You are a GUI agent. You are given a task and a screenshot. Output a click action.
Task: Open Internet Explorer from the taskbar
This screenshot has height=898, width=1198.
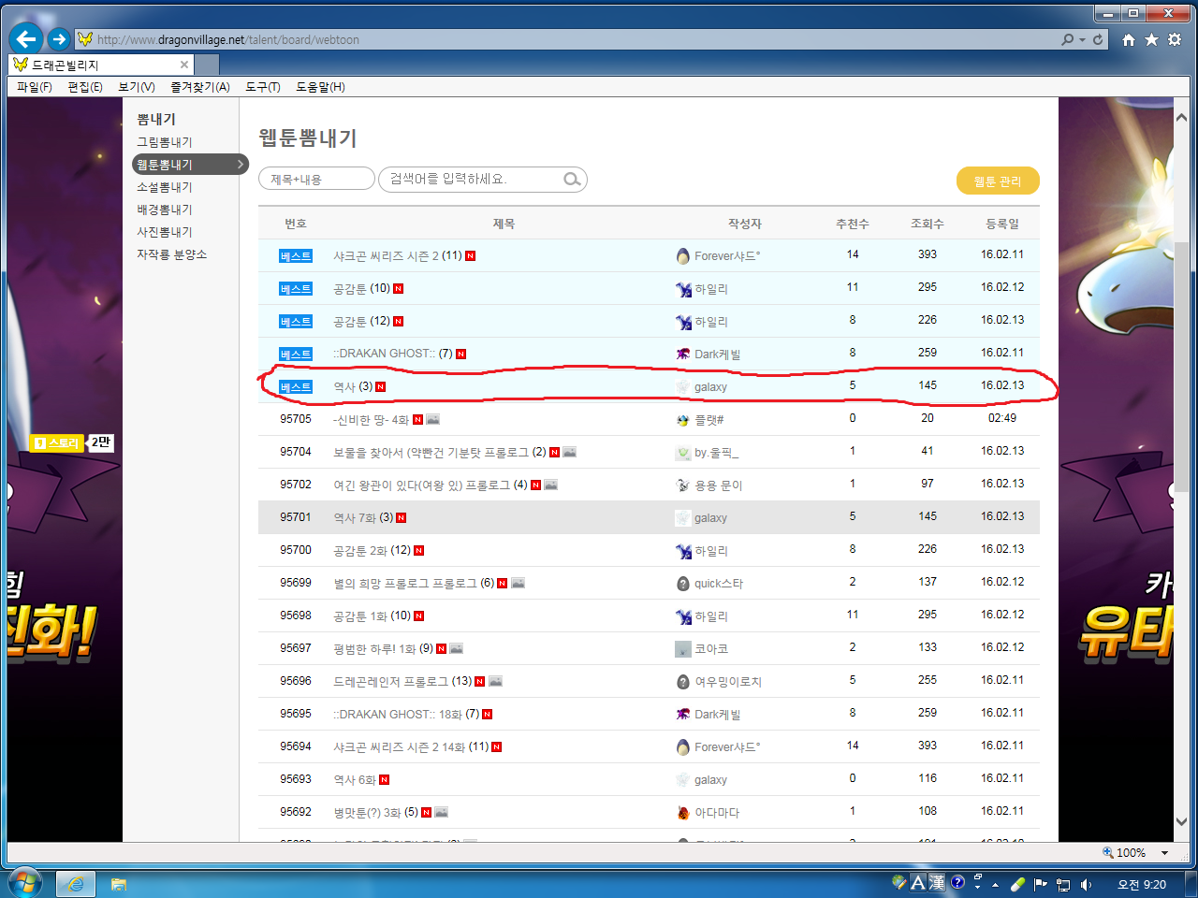[76, 884]
